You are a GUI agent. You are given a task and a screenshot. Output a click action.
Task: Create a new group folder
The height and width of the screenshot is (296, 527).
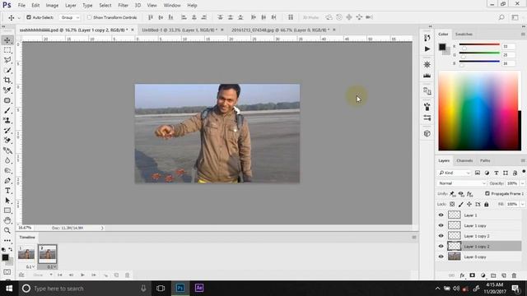pos(493,275)
